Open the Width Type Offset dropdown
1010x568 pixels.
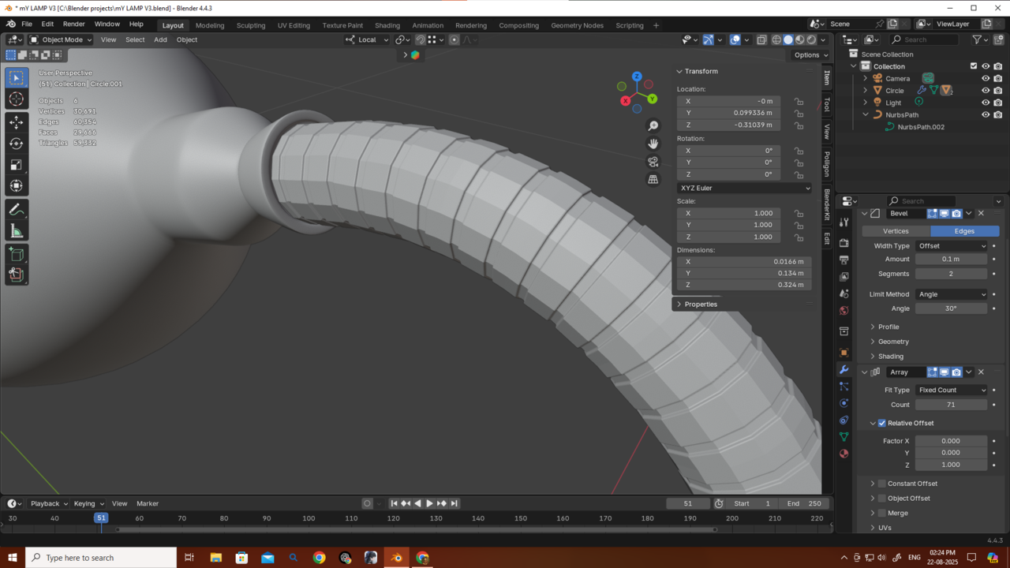[x=951, y=246]
